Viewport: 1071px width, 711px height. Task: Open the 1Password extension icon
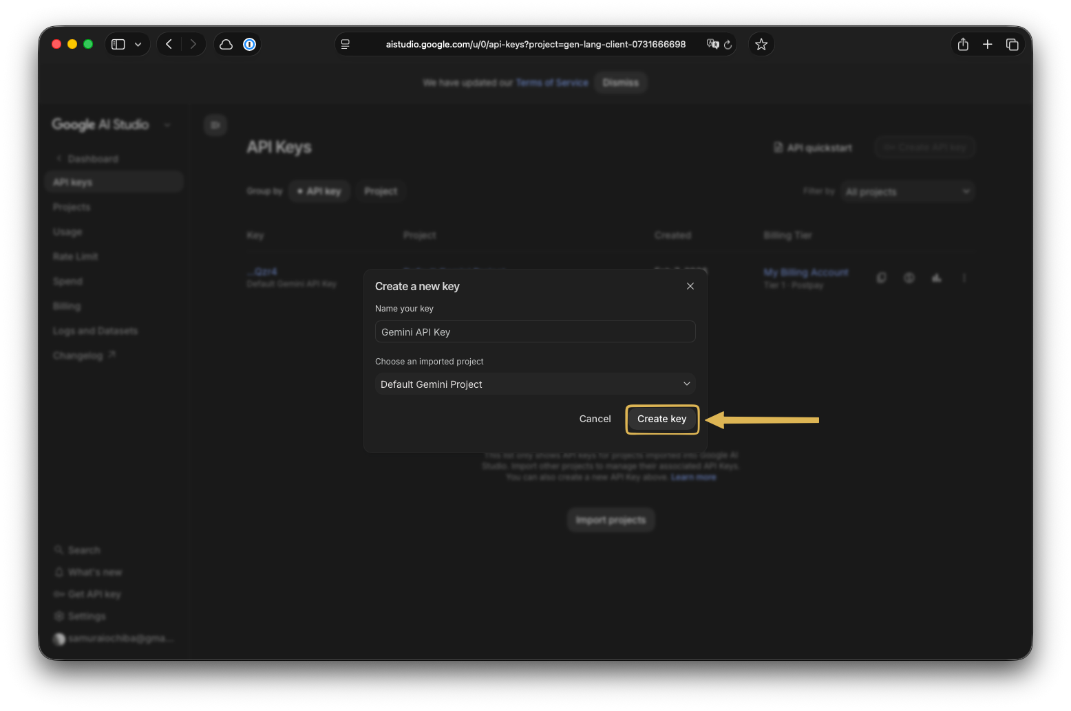coord(249,44)
